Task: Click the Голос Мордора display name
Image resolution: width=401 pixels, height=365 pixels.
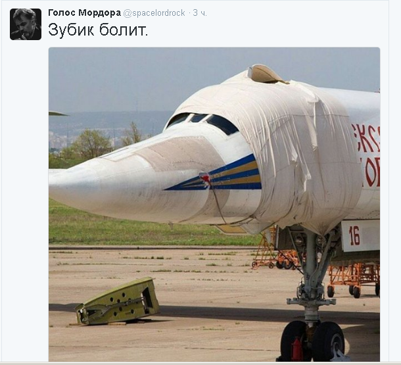Action: point(84,12)
